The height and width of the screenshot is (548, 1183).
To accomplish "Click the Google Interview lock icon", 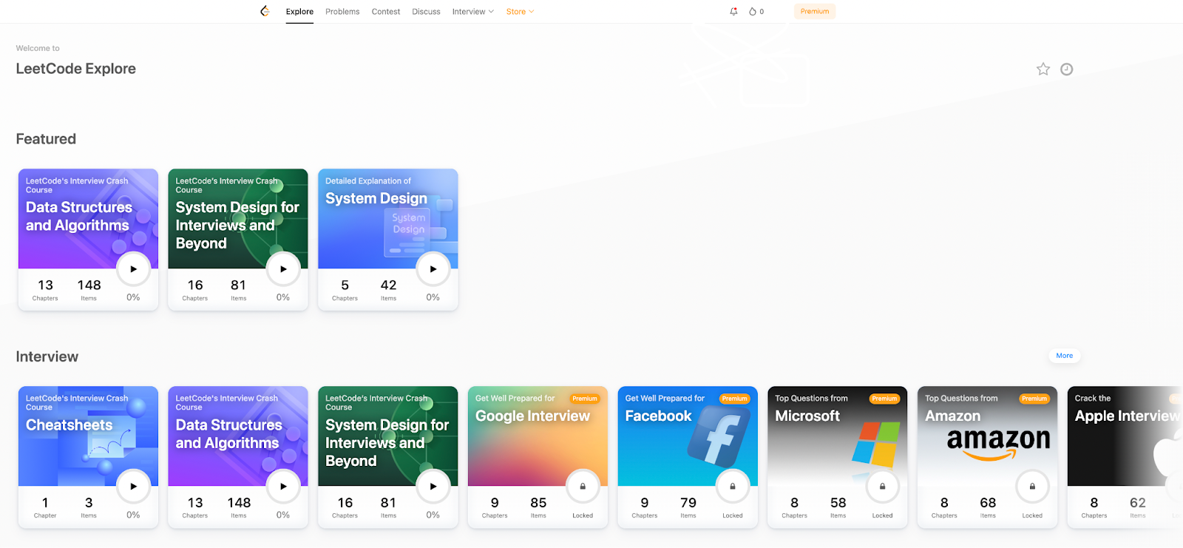I will pyautogui.click(x=583, y=487).
